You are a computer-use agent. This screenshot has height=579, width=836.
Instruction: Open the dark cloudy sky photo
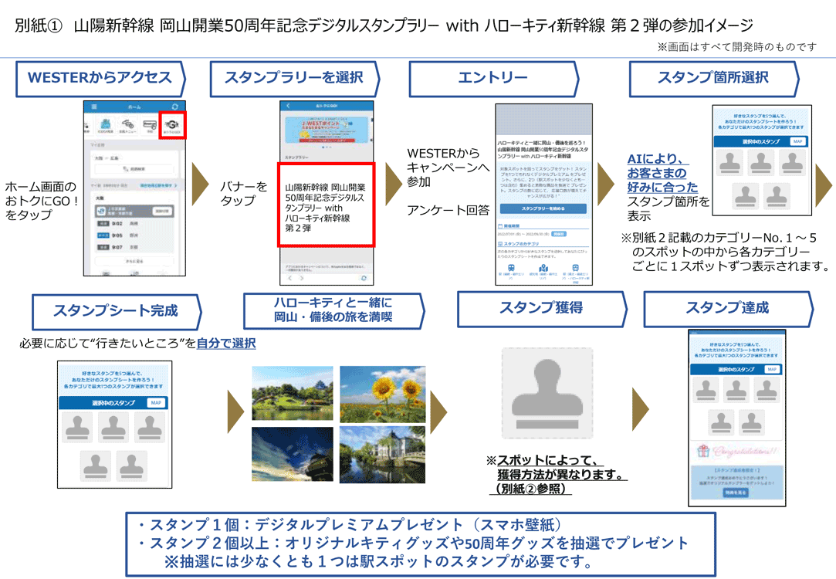[292, 454]
